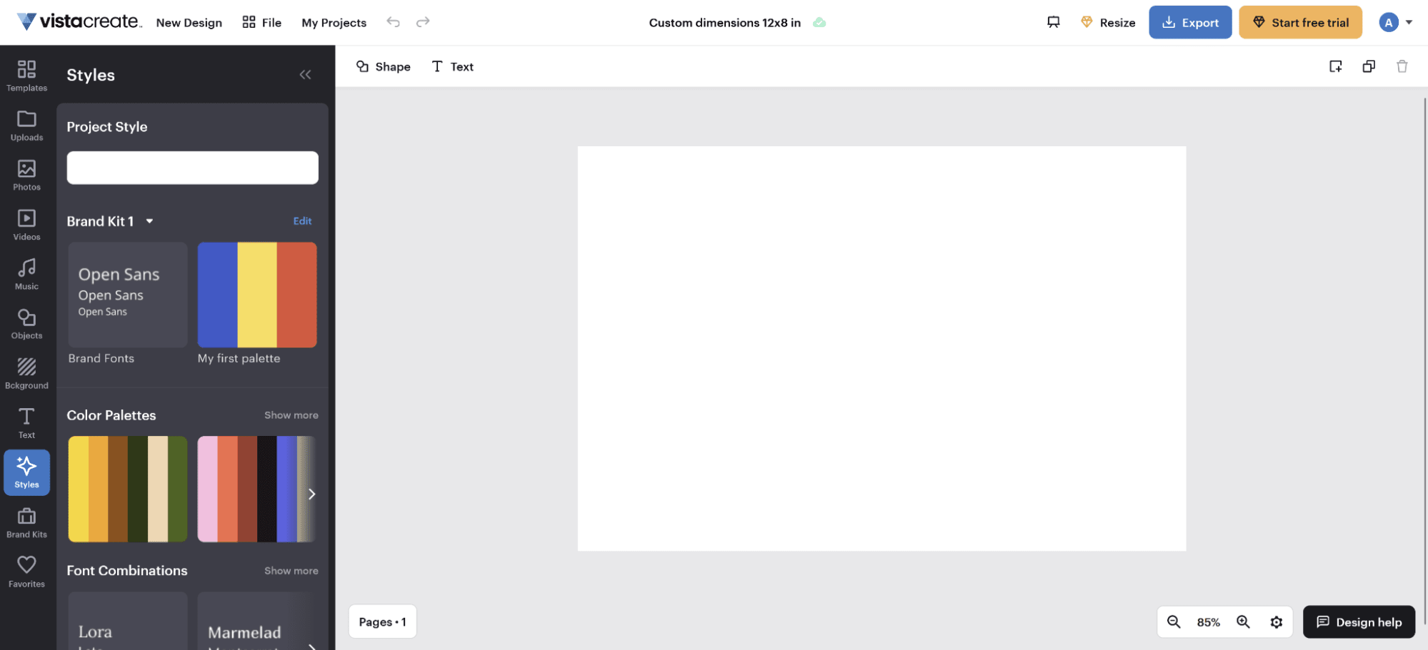Click the Export button

tap(1190, 22)
